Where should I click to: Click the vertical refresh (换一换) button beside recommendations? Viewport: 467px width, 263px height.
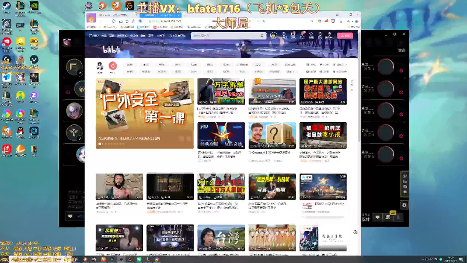pyautogui.click(x=353, y=86)
